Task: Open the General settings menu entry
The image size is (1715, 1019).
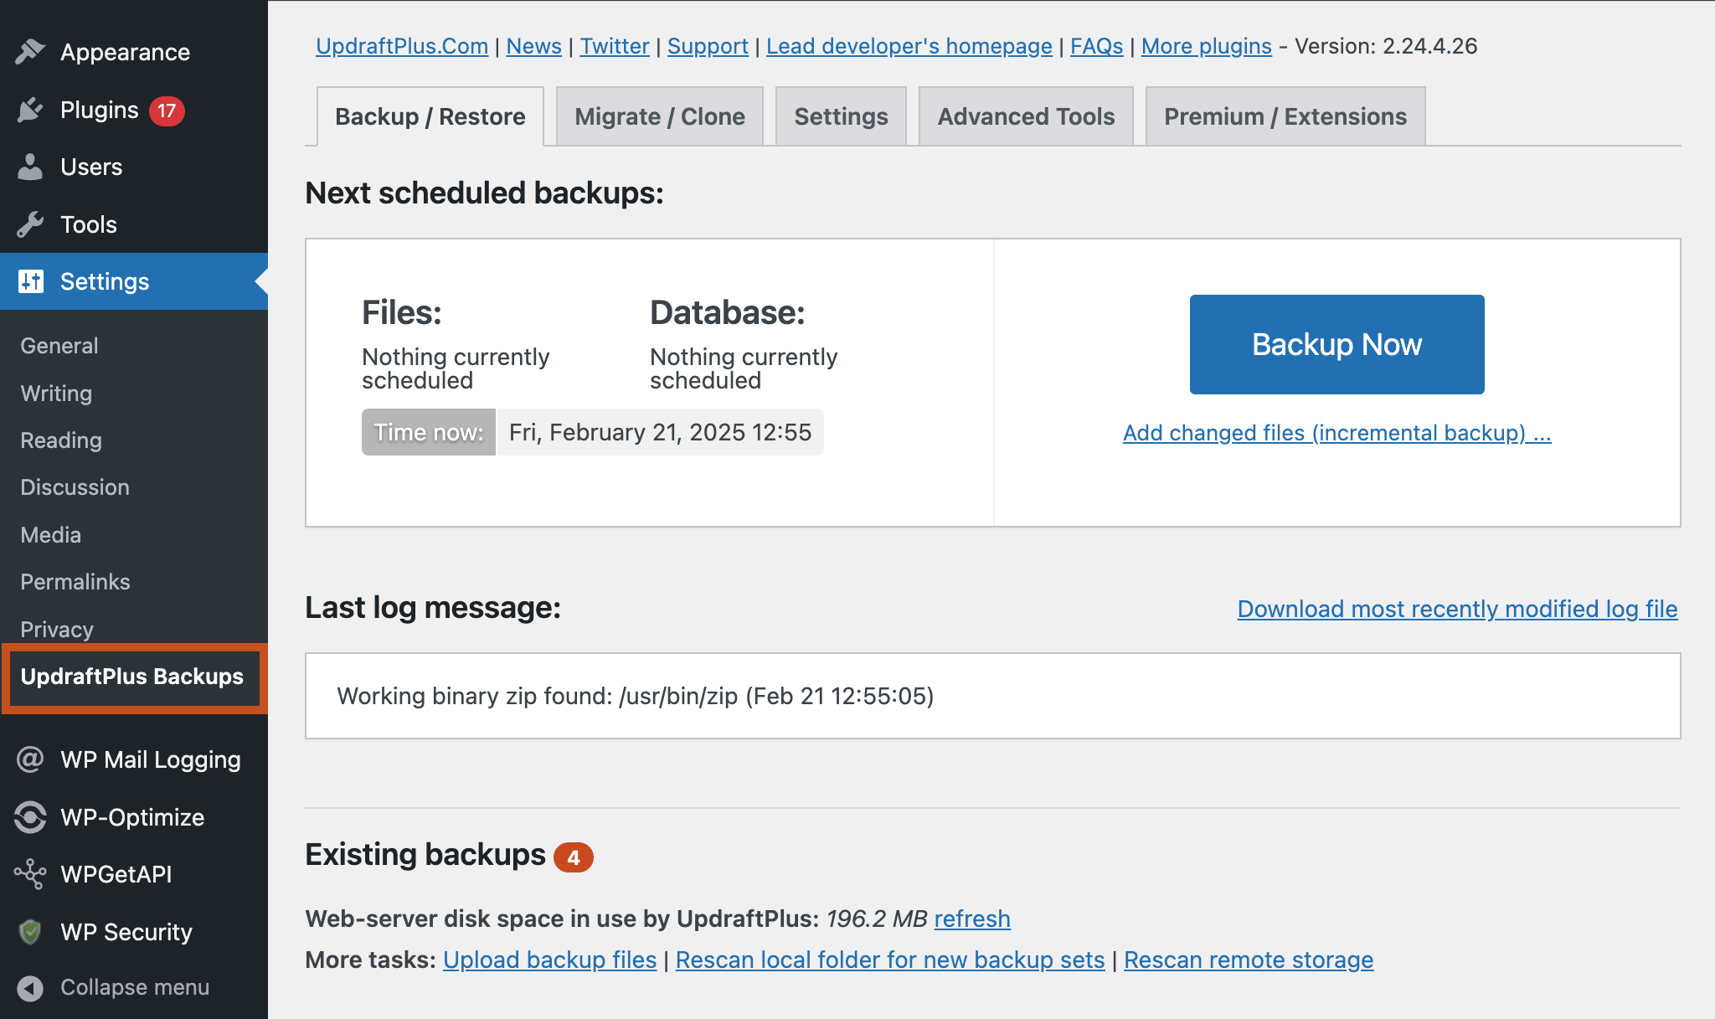Action: tap(59, 345)
